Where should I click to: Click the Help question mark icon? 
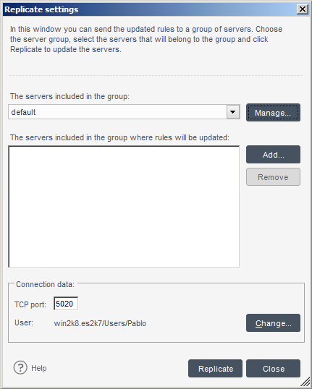[x=20, y=367]
